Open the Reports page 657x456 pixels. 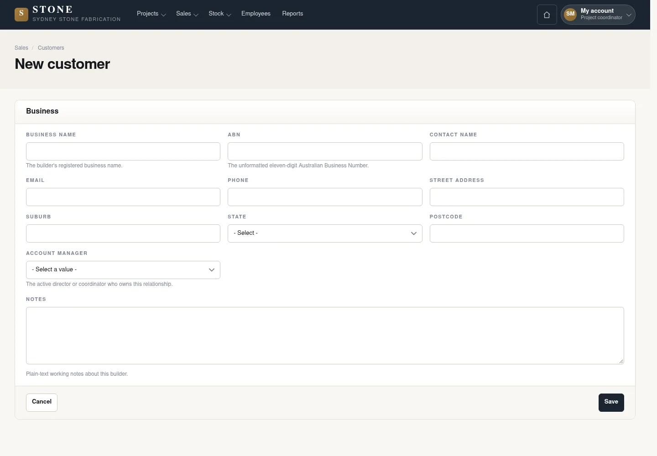[x=292, y=14]
